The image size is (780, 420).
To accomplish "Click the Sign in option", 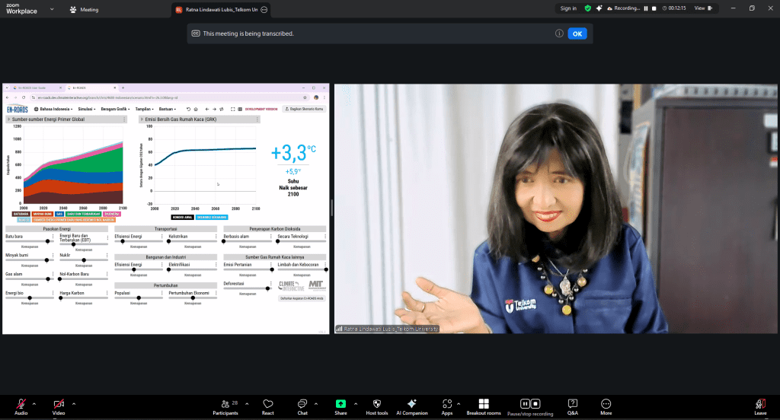I will click(568, 8).
